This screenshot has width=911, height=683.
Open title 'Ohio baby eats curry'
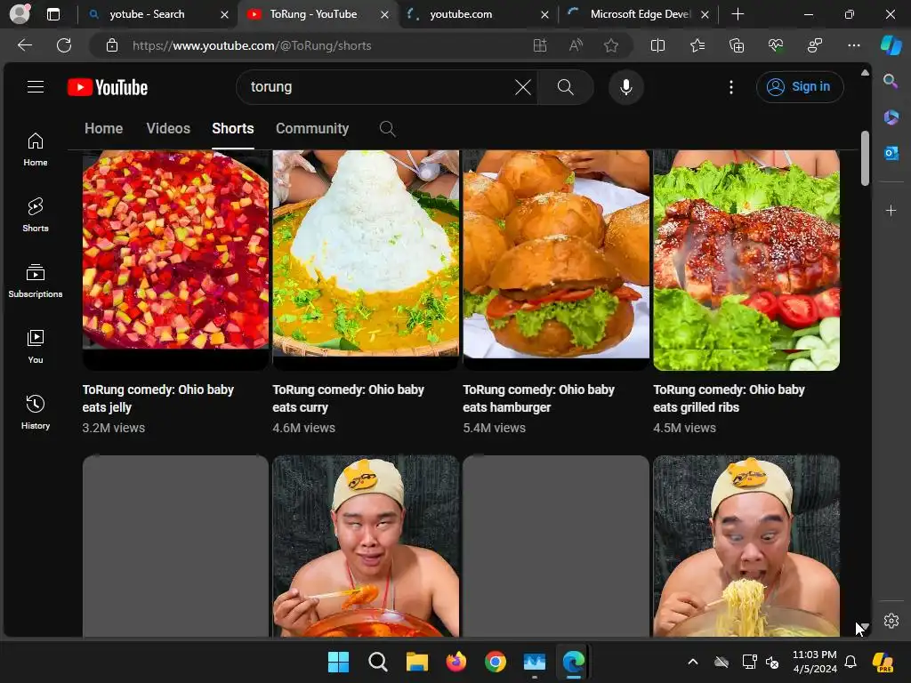click(x=348, y=398)
